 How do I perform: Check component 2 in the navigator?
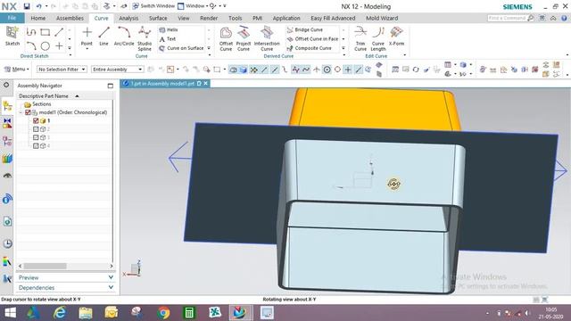[36, 129]
